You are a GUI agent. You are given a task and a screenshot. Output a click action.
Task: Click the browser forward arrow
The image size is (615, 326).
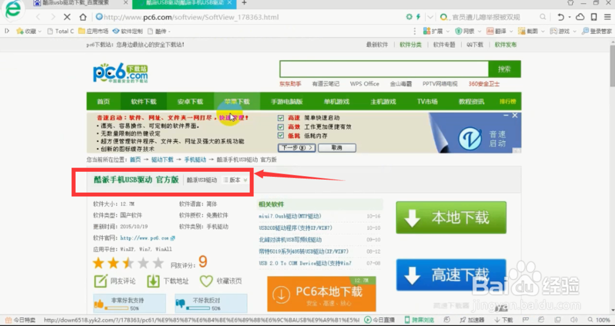53,17
